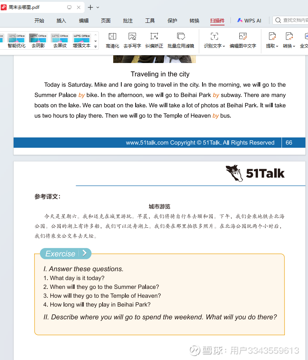The height and width of the screenshot is (360, 308).
Task: Open the 保护 tab
Action: pos(172,21)
